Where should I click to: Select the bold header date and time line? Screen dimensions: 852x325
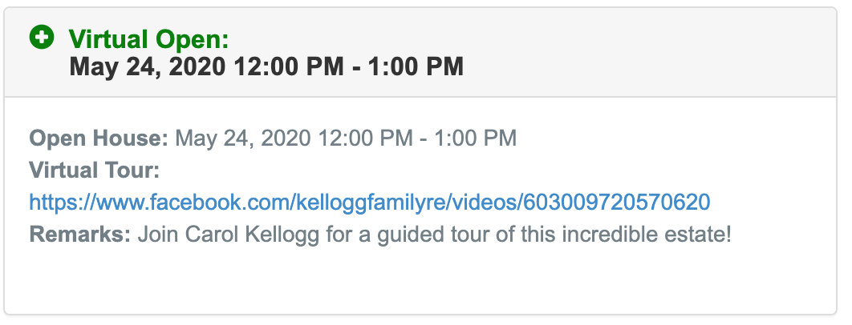click(x=266, y=66)
